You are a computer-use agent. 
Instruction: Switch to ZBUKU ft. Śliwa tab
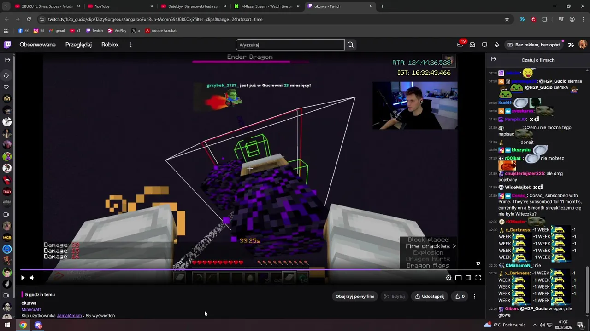46,6
